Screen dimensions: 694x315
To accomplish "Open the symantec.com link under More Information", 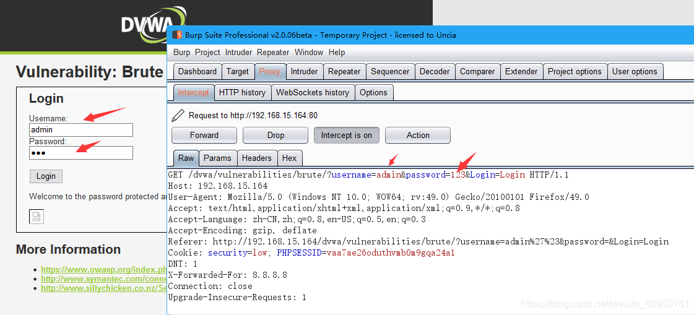I will pyautogui.click(x=104, y=278).
